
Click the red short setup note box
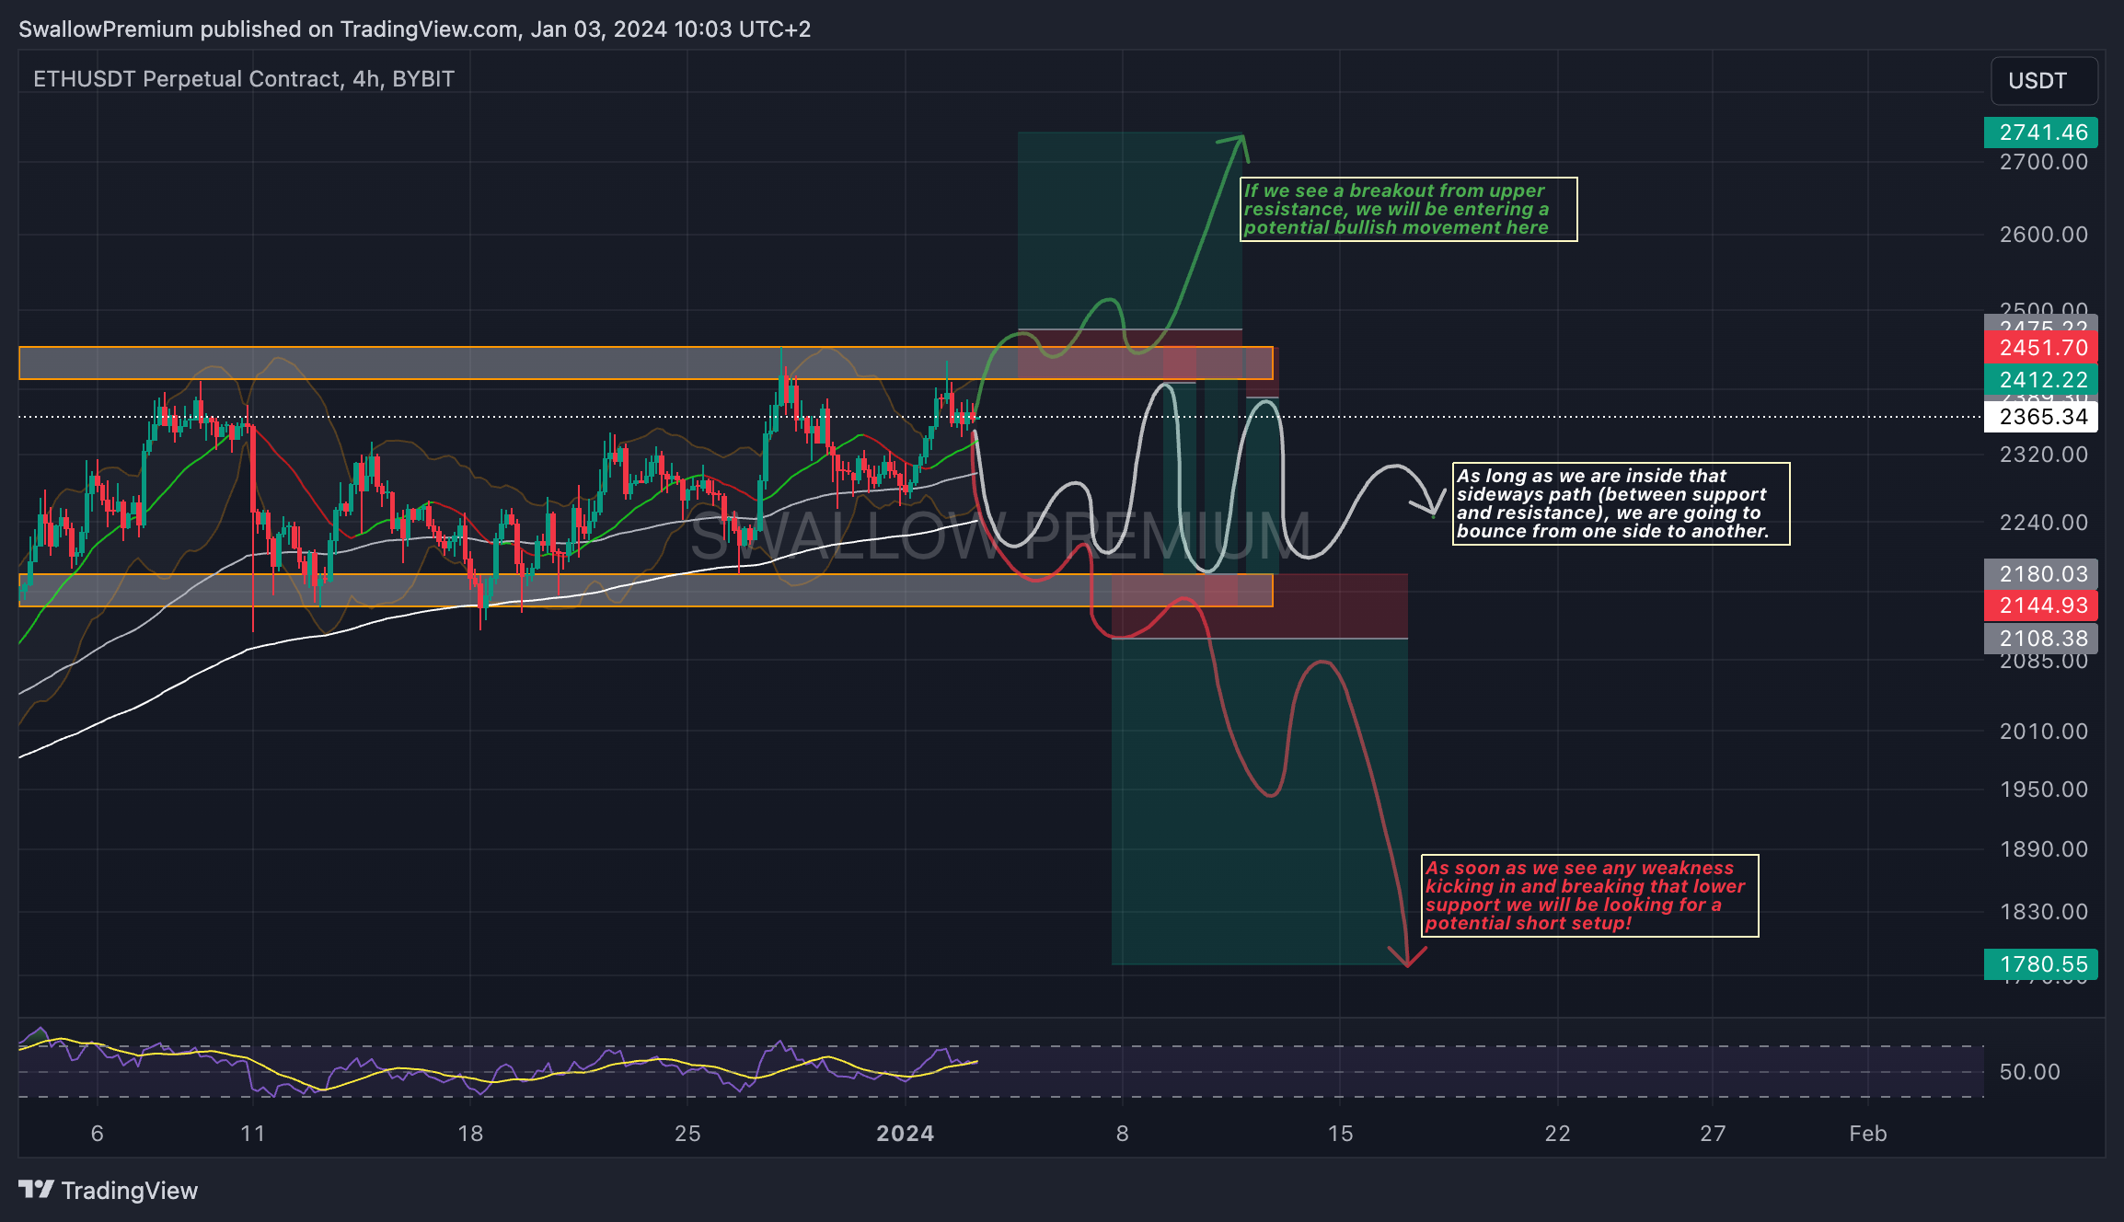[x=1590, y=896]
